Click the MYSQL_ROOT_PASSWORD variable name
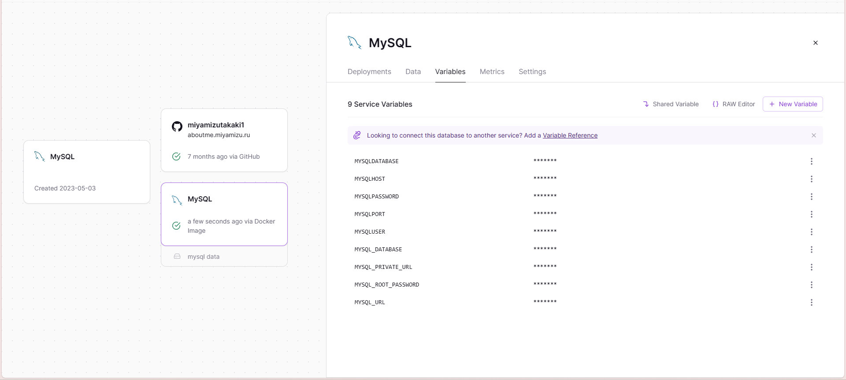 (387, 285)
